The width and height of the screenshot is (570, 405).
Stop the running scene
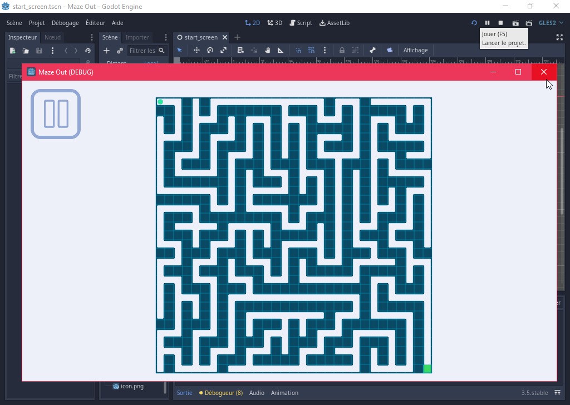500,23
